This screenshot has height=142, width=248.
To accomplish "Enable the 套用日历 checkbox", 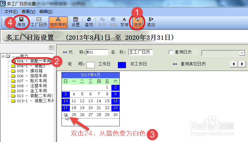I will click(x=171, y=52).
